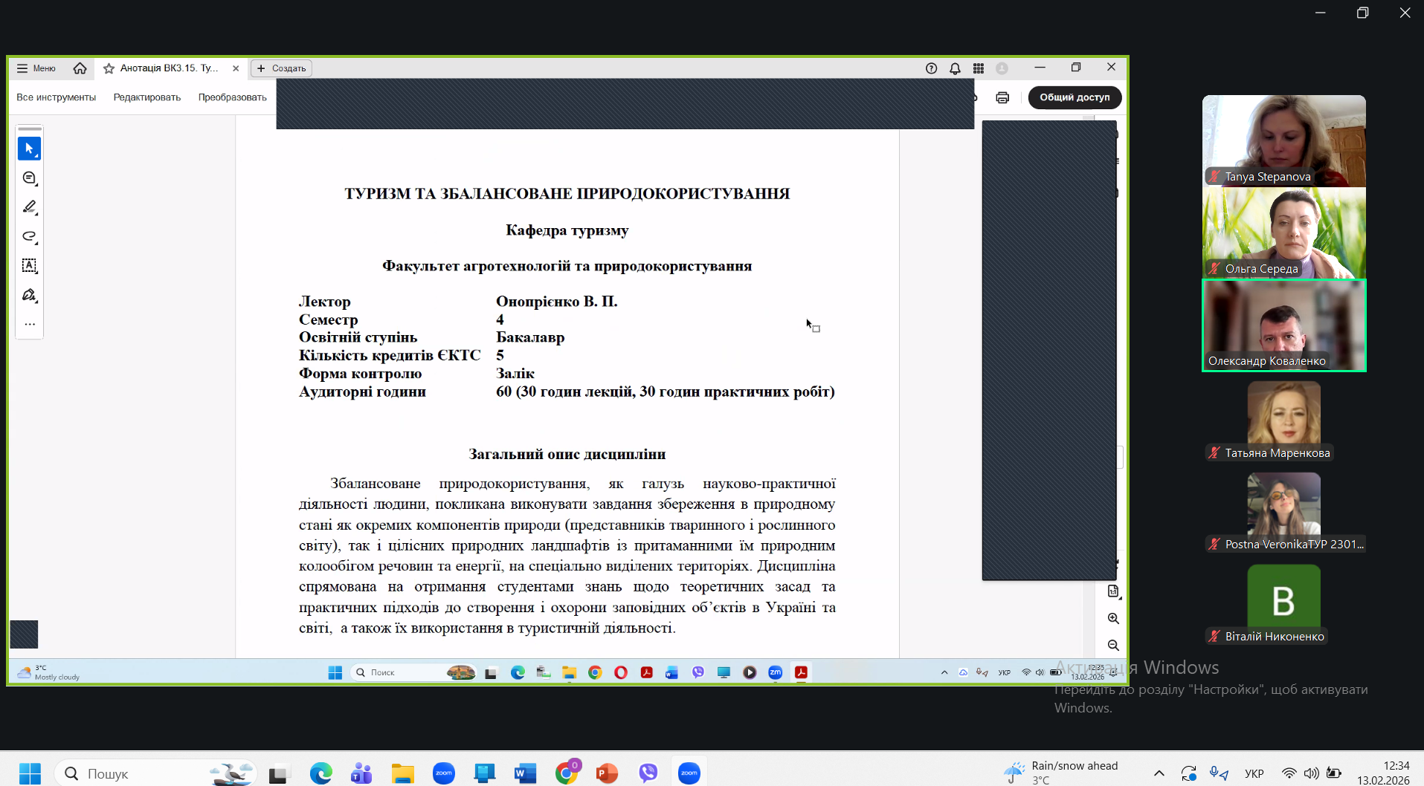Click the zoom in magnifier in the right panel
The width and height of the screenshot is (1424, 786).
pos(1113,618)
